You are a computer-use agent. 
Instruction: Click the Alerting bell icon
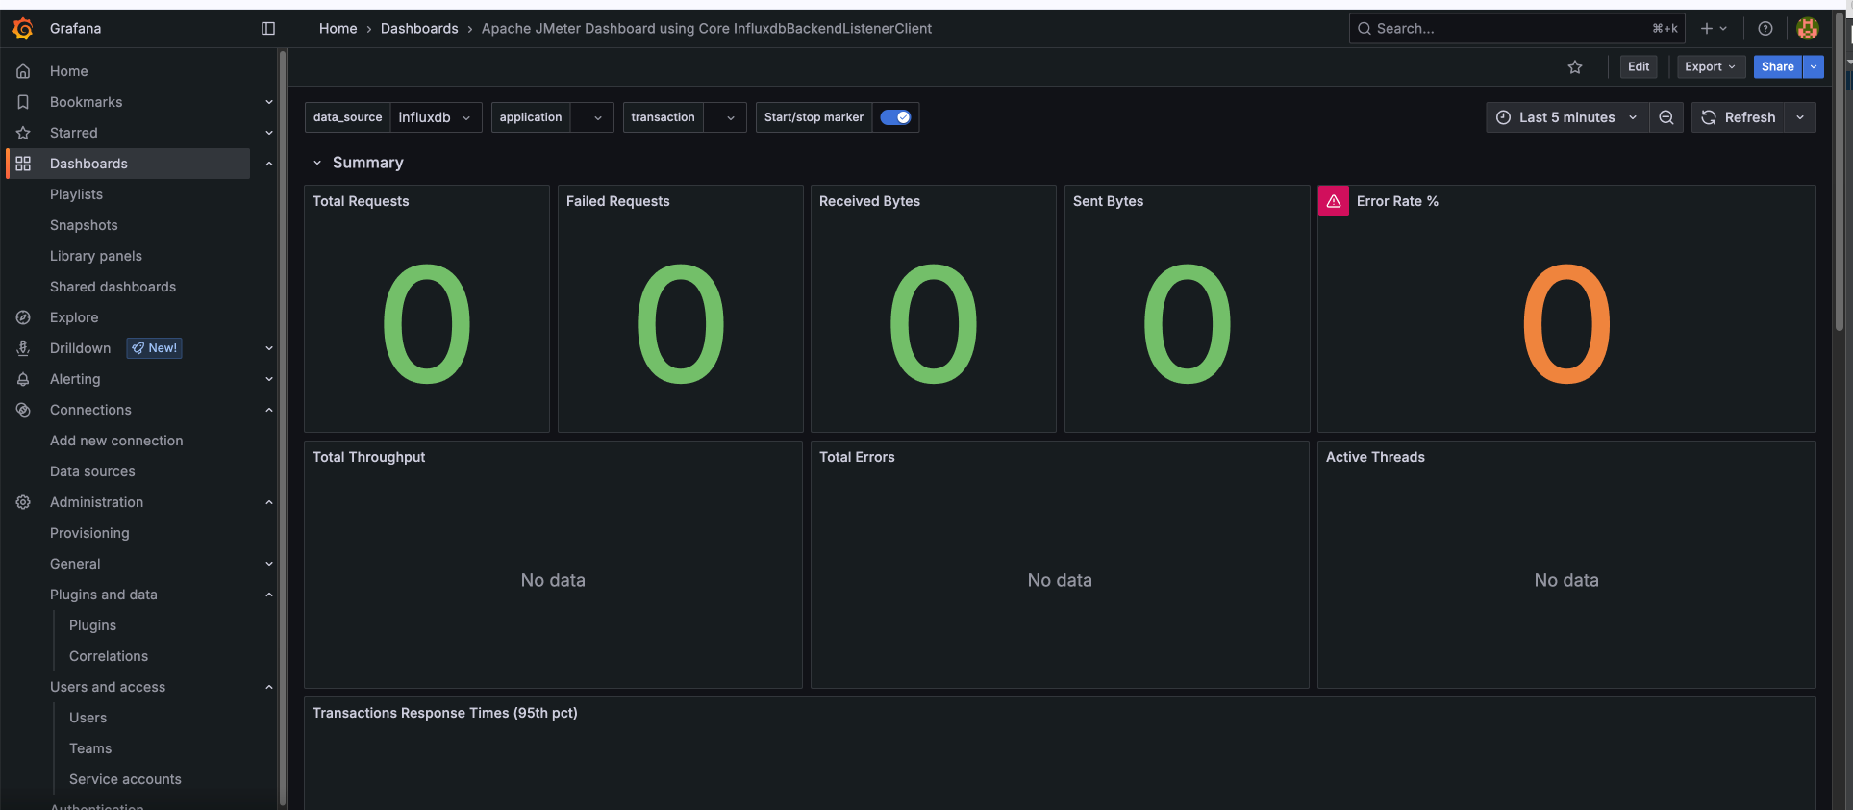click(23, 379)
